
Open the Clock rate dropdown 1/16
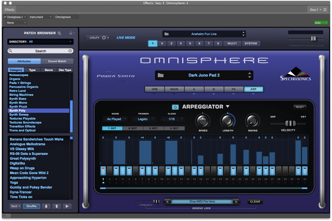[172, 119]
